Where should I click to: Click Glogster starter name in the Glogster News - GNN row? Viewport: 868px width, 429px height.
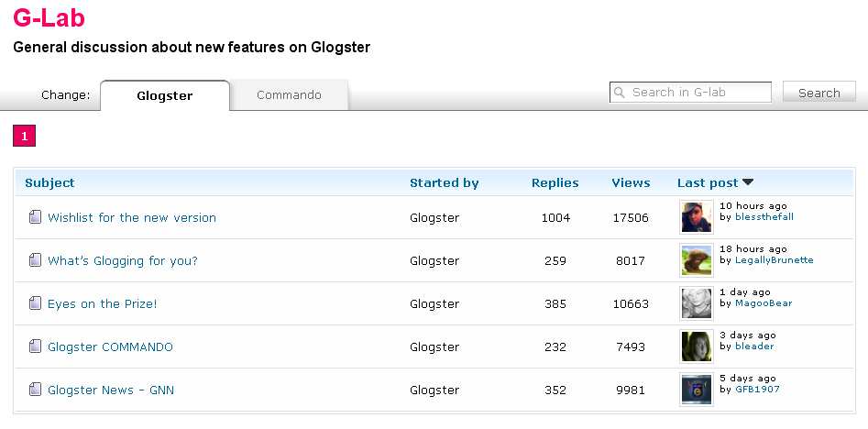click(x=434, y=390)
